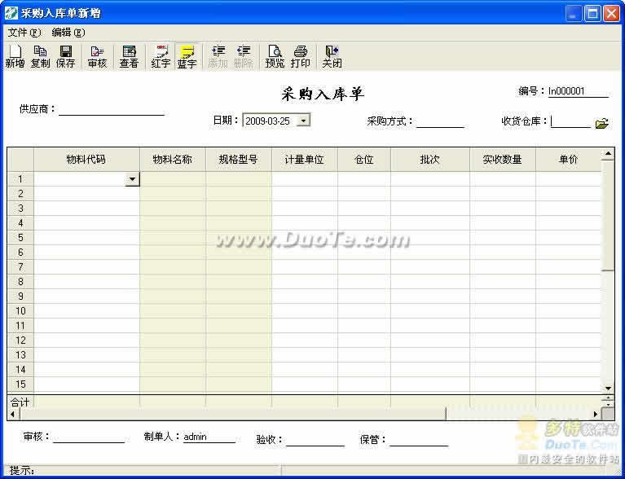Open print preview with the 预览 icon
625x479 pixels.
coord(275,56)
